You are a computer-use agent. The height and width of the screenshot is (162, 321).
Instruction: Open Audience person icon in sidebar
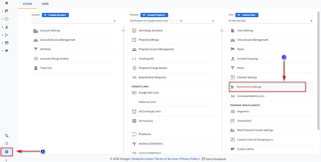[x=6, y=27]
